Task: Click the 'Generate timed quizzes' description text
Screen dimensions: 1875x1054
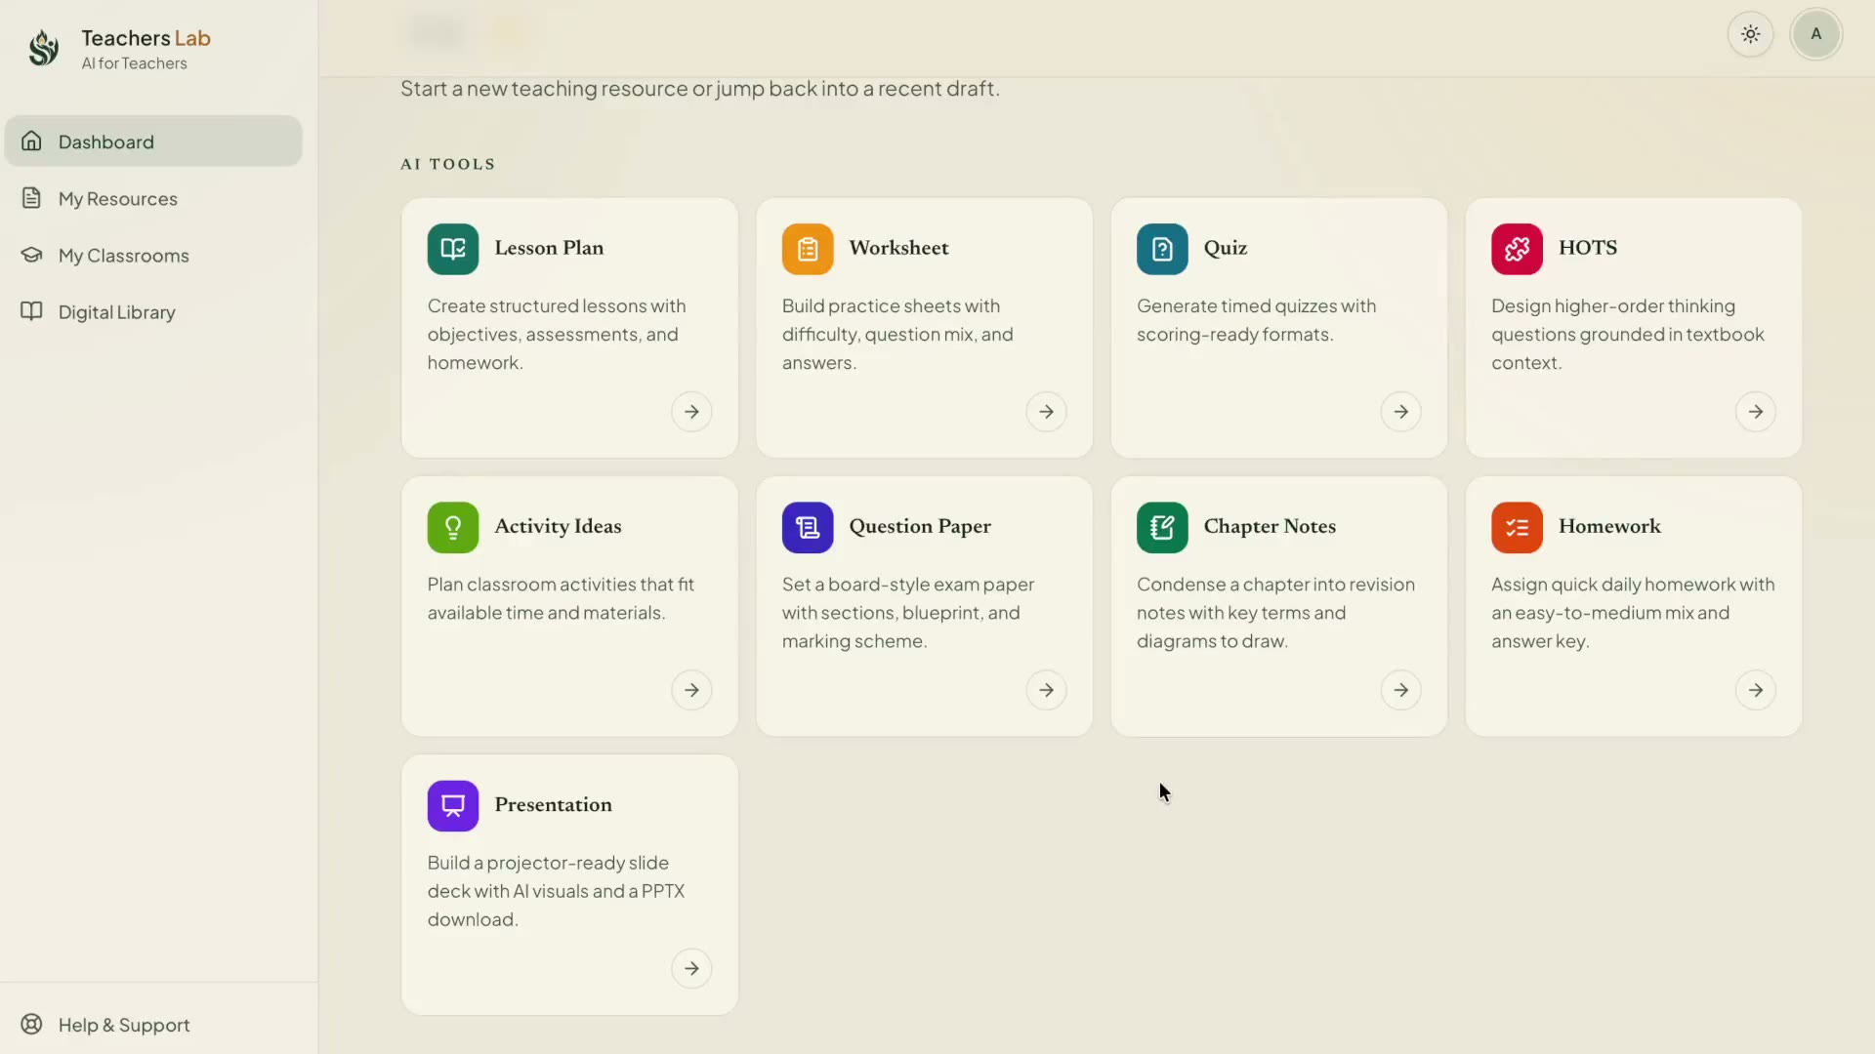Action: pyautogui.click(x=1256, y=320)
